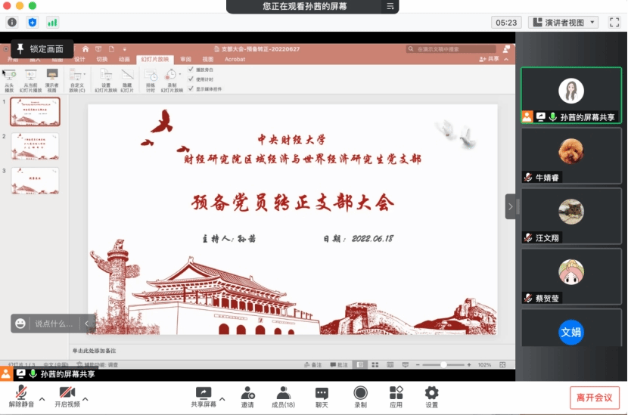
Task: Collapse the participant video side panel
Action: coord(511,206)
